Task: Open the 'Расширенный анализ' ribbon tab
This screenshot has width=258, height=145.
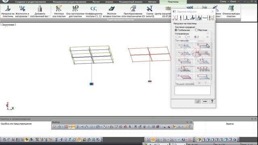Action: click(131, 2)
